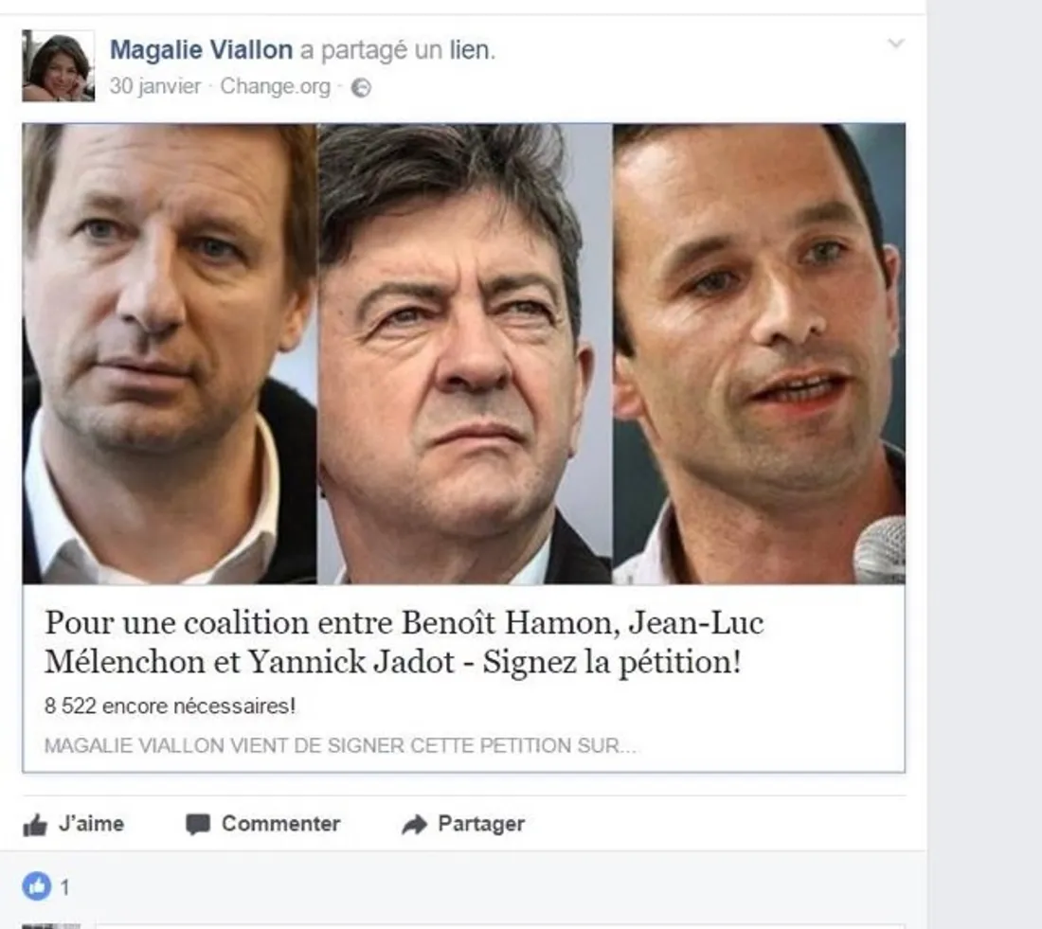Click the Partager arrow icon
1042x929 pixels.
(x=415, y=825)
